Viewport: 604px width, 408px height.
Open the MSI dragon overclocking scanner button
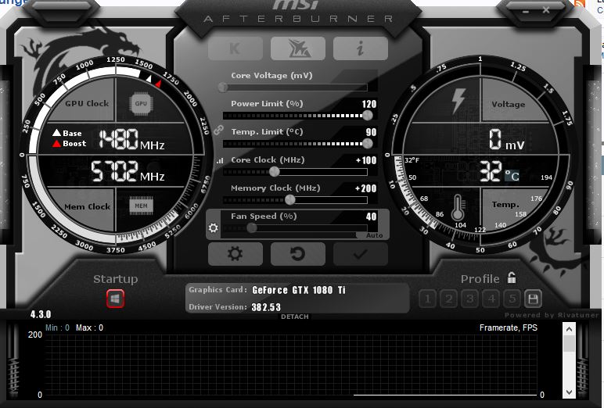coord(298,48)
